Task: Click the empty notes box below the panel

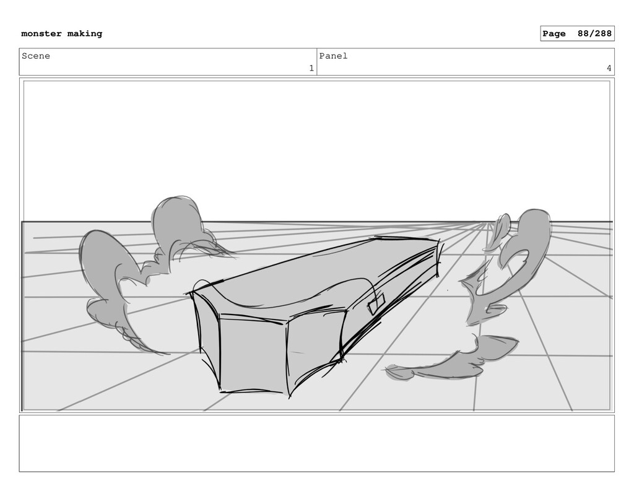Action: (x=316, y=443)
